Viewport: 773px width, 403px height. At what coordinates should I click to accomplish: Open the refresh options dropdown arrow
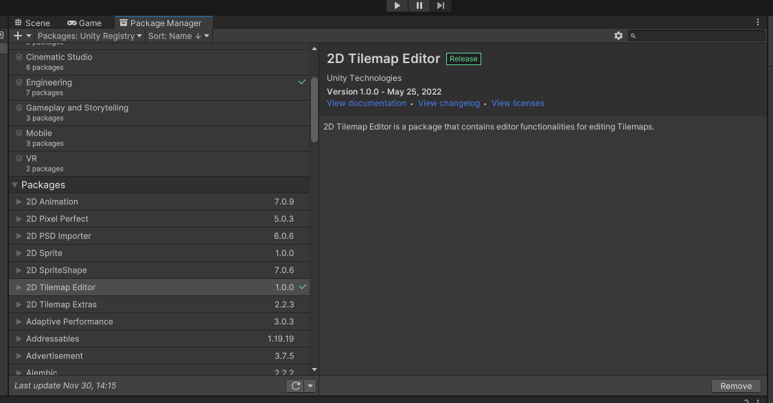tap(310, 386)
